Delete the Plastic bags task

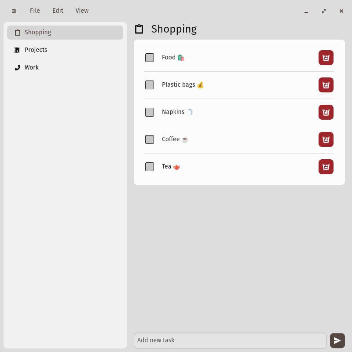tap(326, 85)
